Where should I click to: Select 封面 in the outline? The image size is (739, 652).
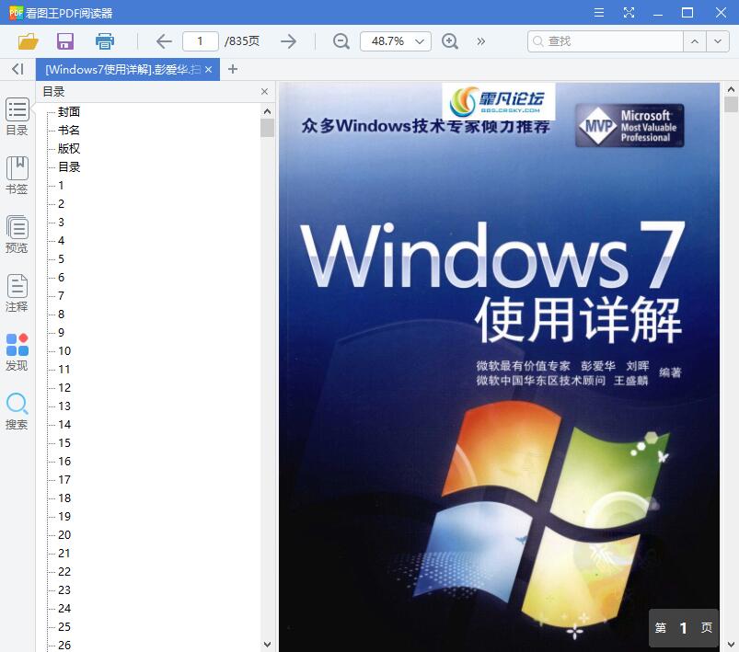coord(69,111)
